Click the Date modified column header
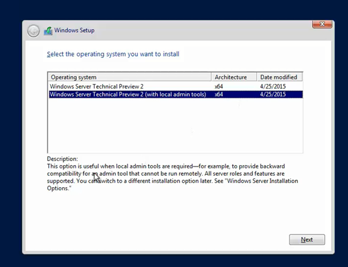This screenshot has width=348, height=267. pyautogui.click(x=280, y=77)
